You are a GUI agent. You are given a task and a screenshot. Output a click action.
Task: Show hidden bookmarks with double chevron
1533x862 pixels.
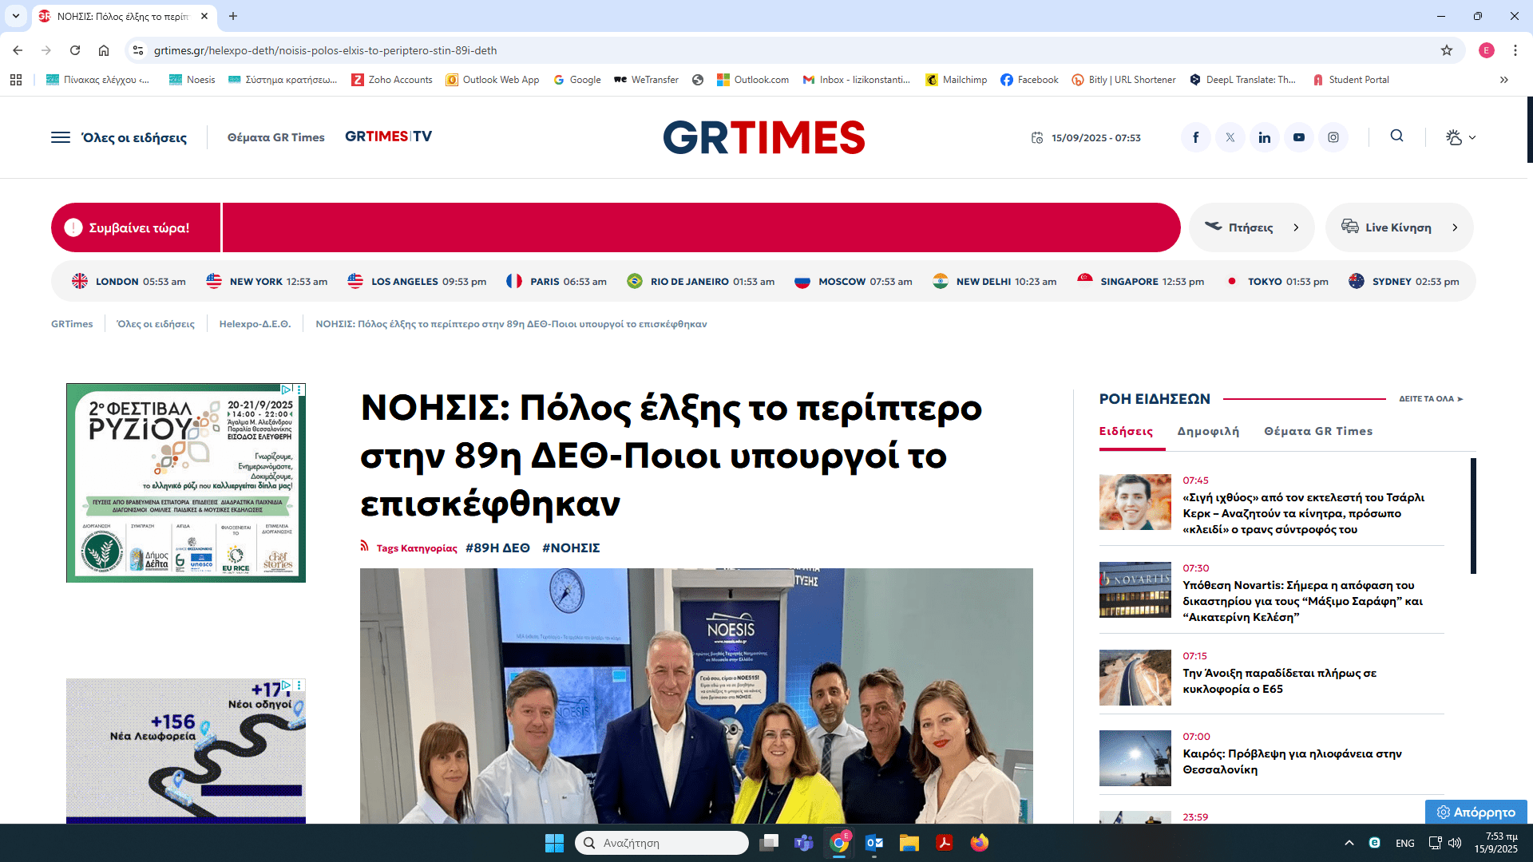1503,80
